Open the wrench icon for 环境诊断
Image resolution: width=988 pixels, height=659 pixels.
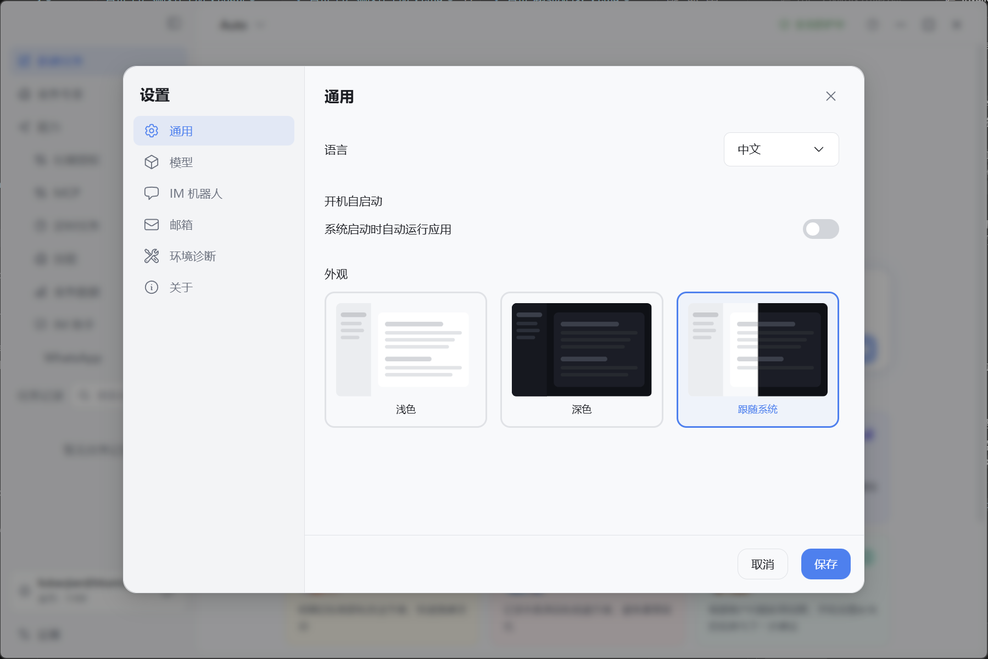(152, 256)
